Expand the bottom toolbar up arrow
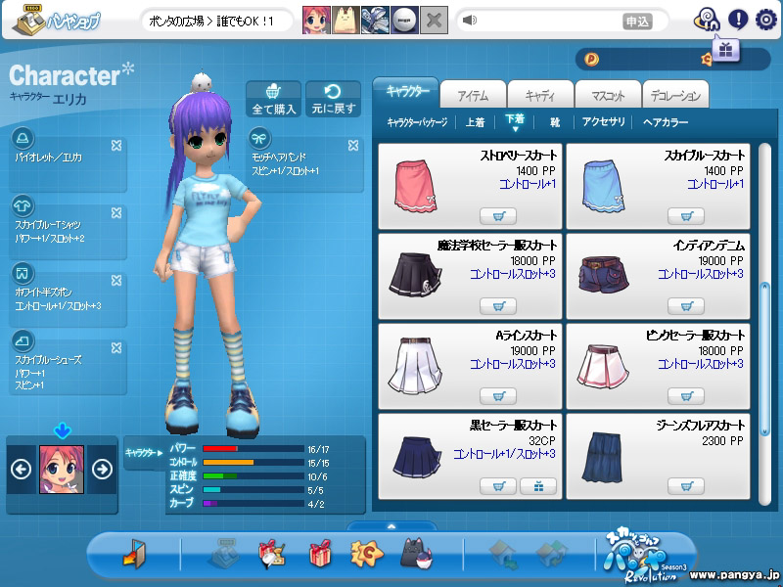The image size is (783, 587). click(x=391, y=526)
